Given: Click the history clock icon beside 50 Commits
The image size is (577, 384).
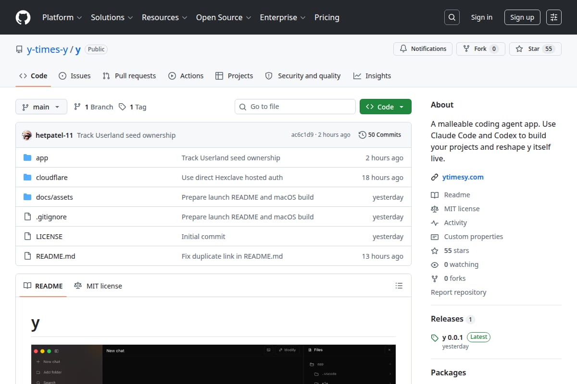Looking at the screenshot, I should pyautogui.click(x=362, y=135).
